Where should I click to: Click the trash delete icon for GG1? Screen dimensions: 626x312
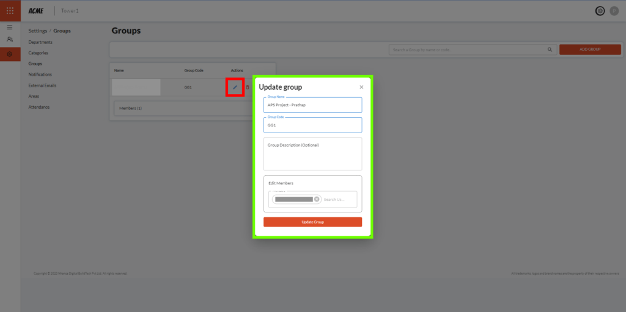point(248,87)
